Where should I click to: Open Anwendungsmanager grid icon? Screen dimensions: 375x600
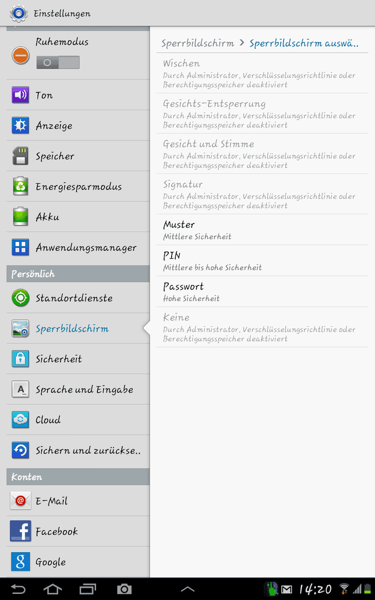point(21,247)
